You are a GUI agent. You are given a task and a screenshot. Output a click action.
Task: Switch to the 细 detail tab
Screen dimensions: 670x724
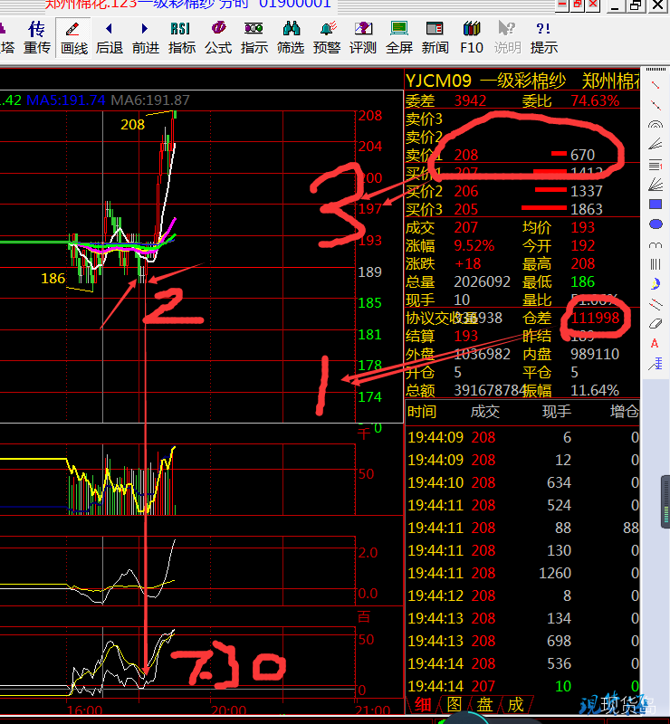coord(423,705)
